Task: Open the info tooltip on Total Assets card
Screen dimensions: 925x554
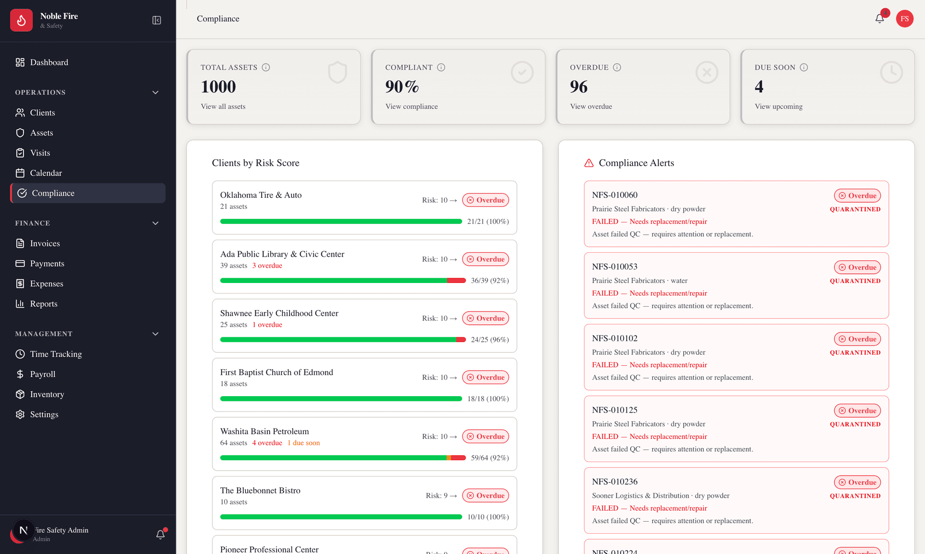Action: click(266, 67)
